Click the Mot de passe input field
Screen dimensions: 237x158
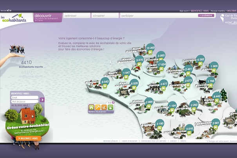point(25,101)
